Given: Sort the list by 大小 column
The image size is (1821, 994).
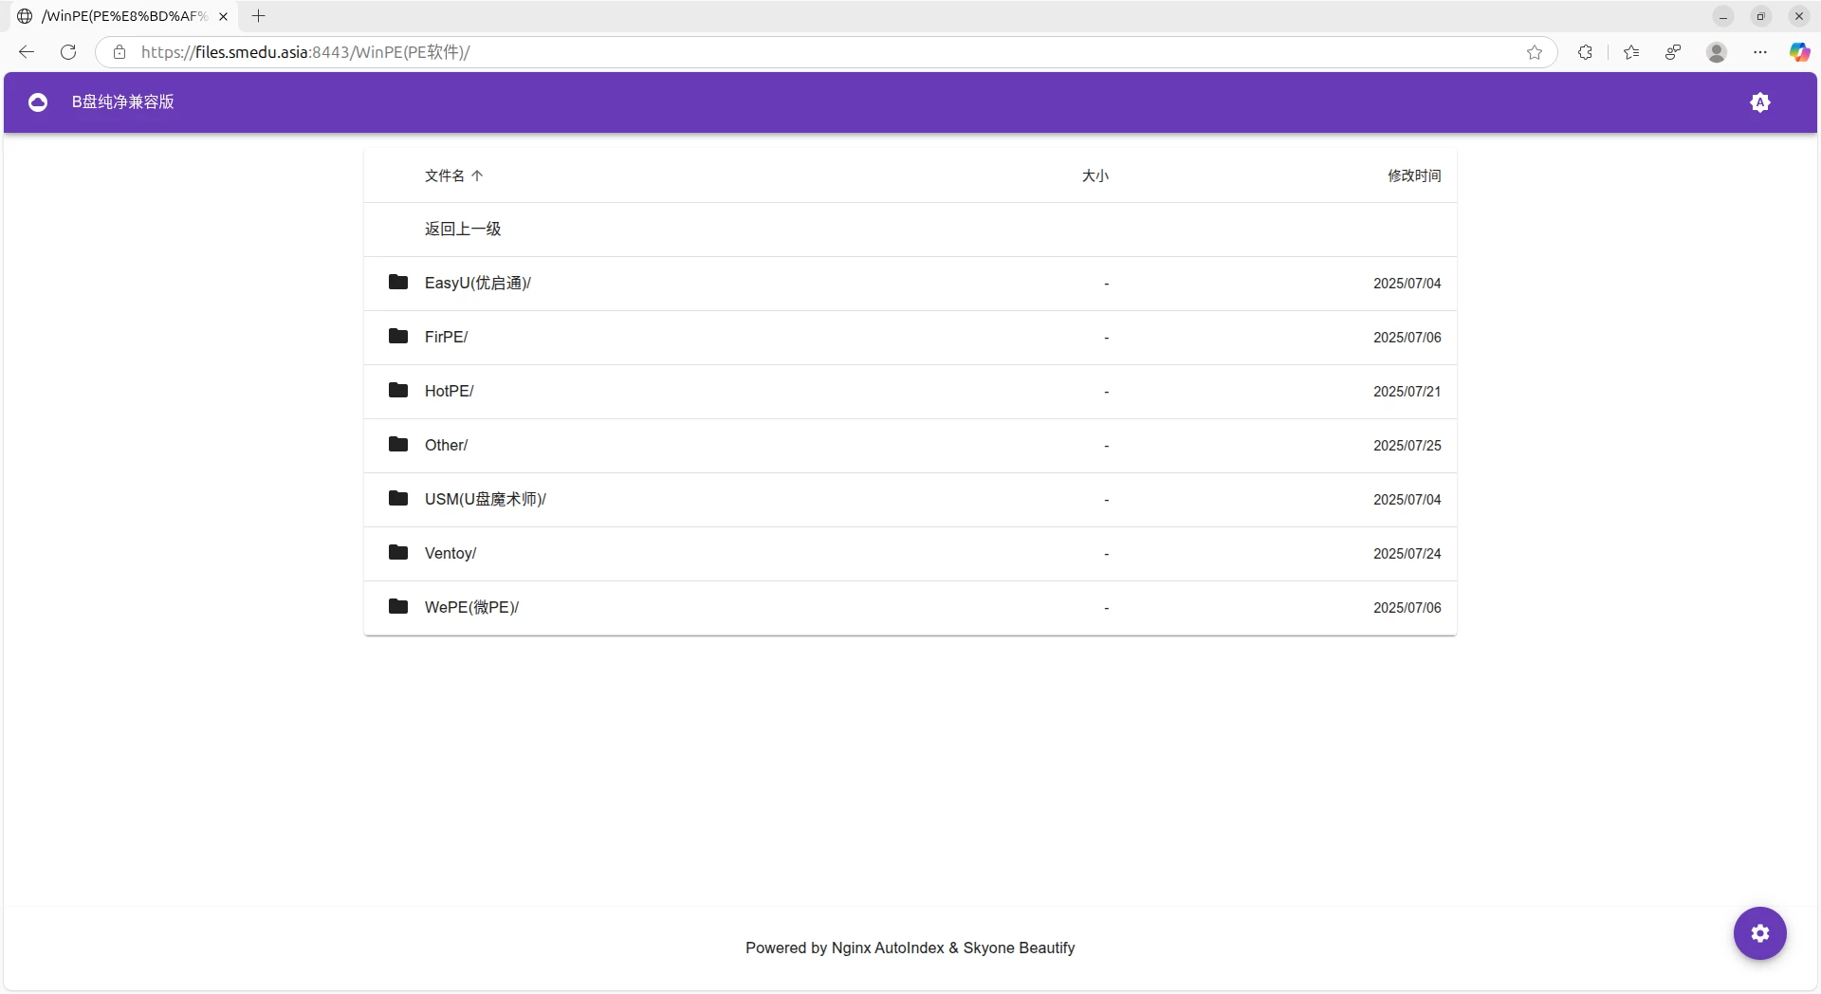Looking at the screenshot, I should click(1094, 175).
